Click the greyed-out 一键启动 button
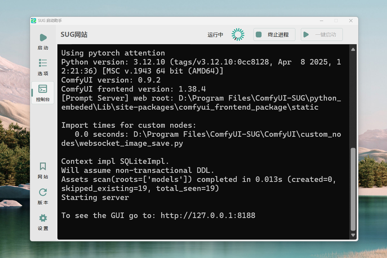 (x=322, y=35)
